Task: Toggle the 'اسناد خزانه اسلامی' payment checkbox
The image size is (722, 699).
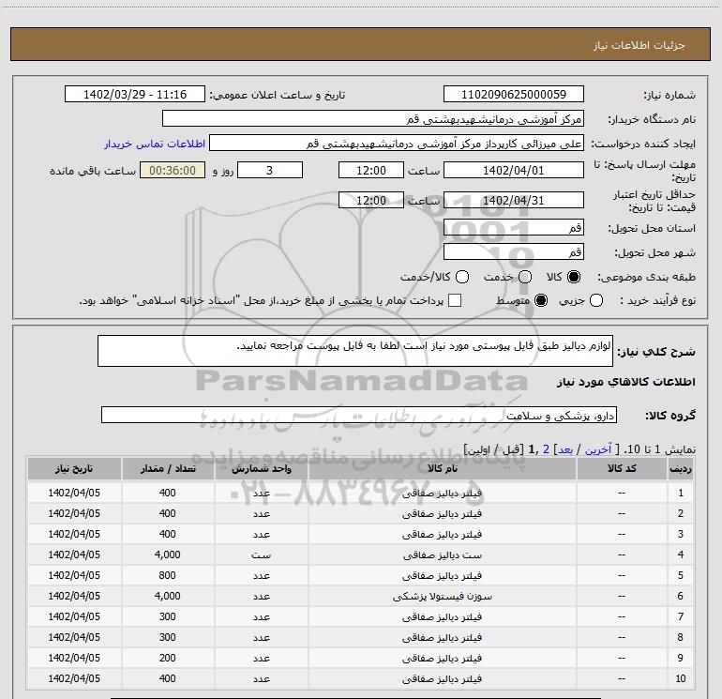Action: pyautogui.click(x=456, y=300)
